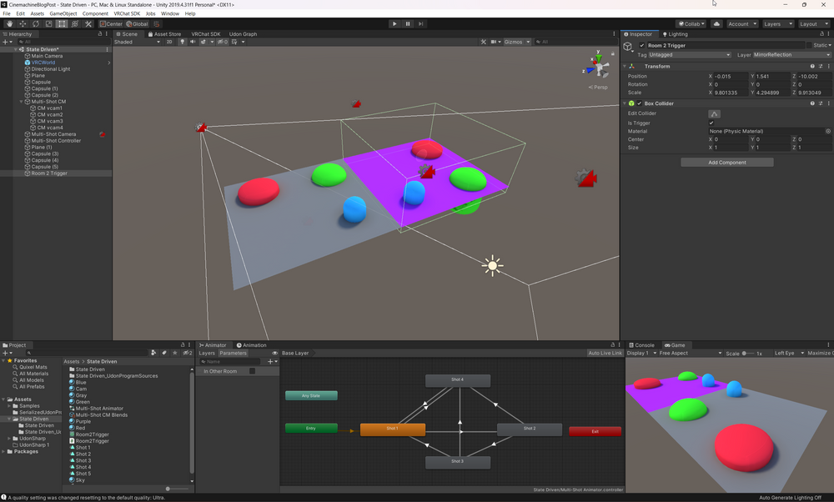Viewport: 834px width, 502px height.
Task: Adjust the Game view Scale slider
Action: [x=745, y=353]
